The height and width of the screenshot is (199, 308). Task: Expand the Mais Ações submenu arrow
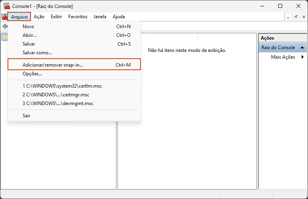(x=303, y=57)
